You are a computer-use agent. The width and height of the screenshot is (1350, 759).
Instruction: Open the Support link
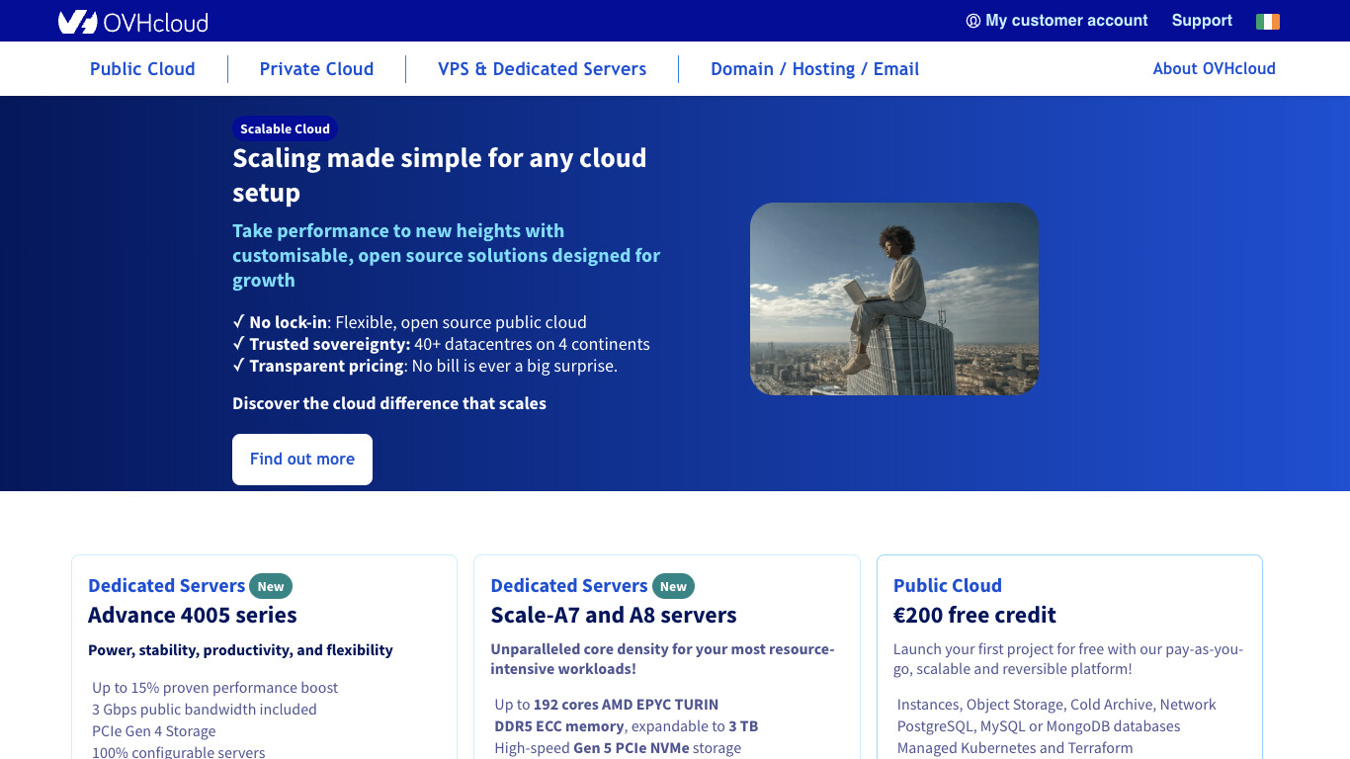[1202, 20]
